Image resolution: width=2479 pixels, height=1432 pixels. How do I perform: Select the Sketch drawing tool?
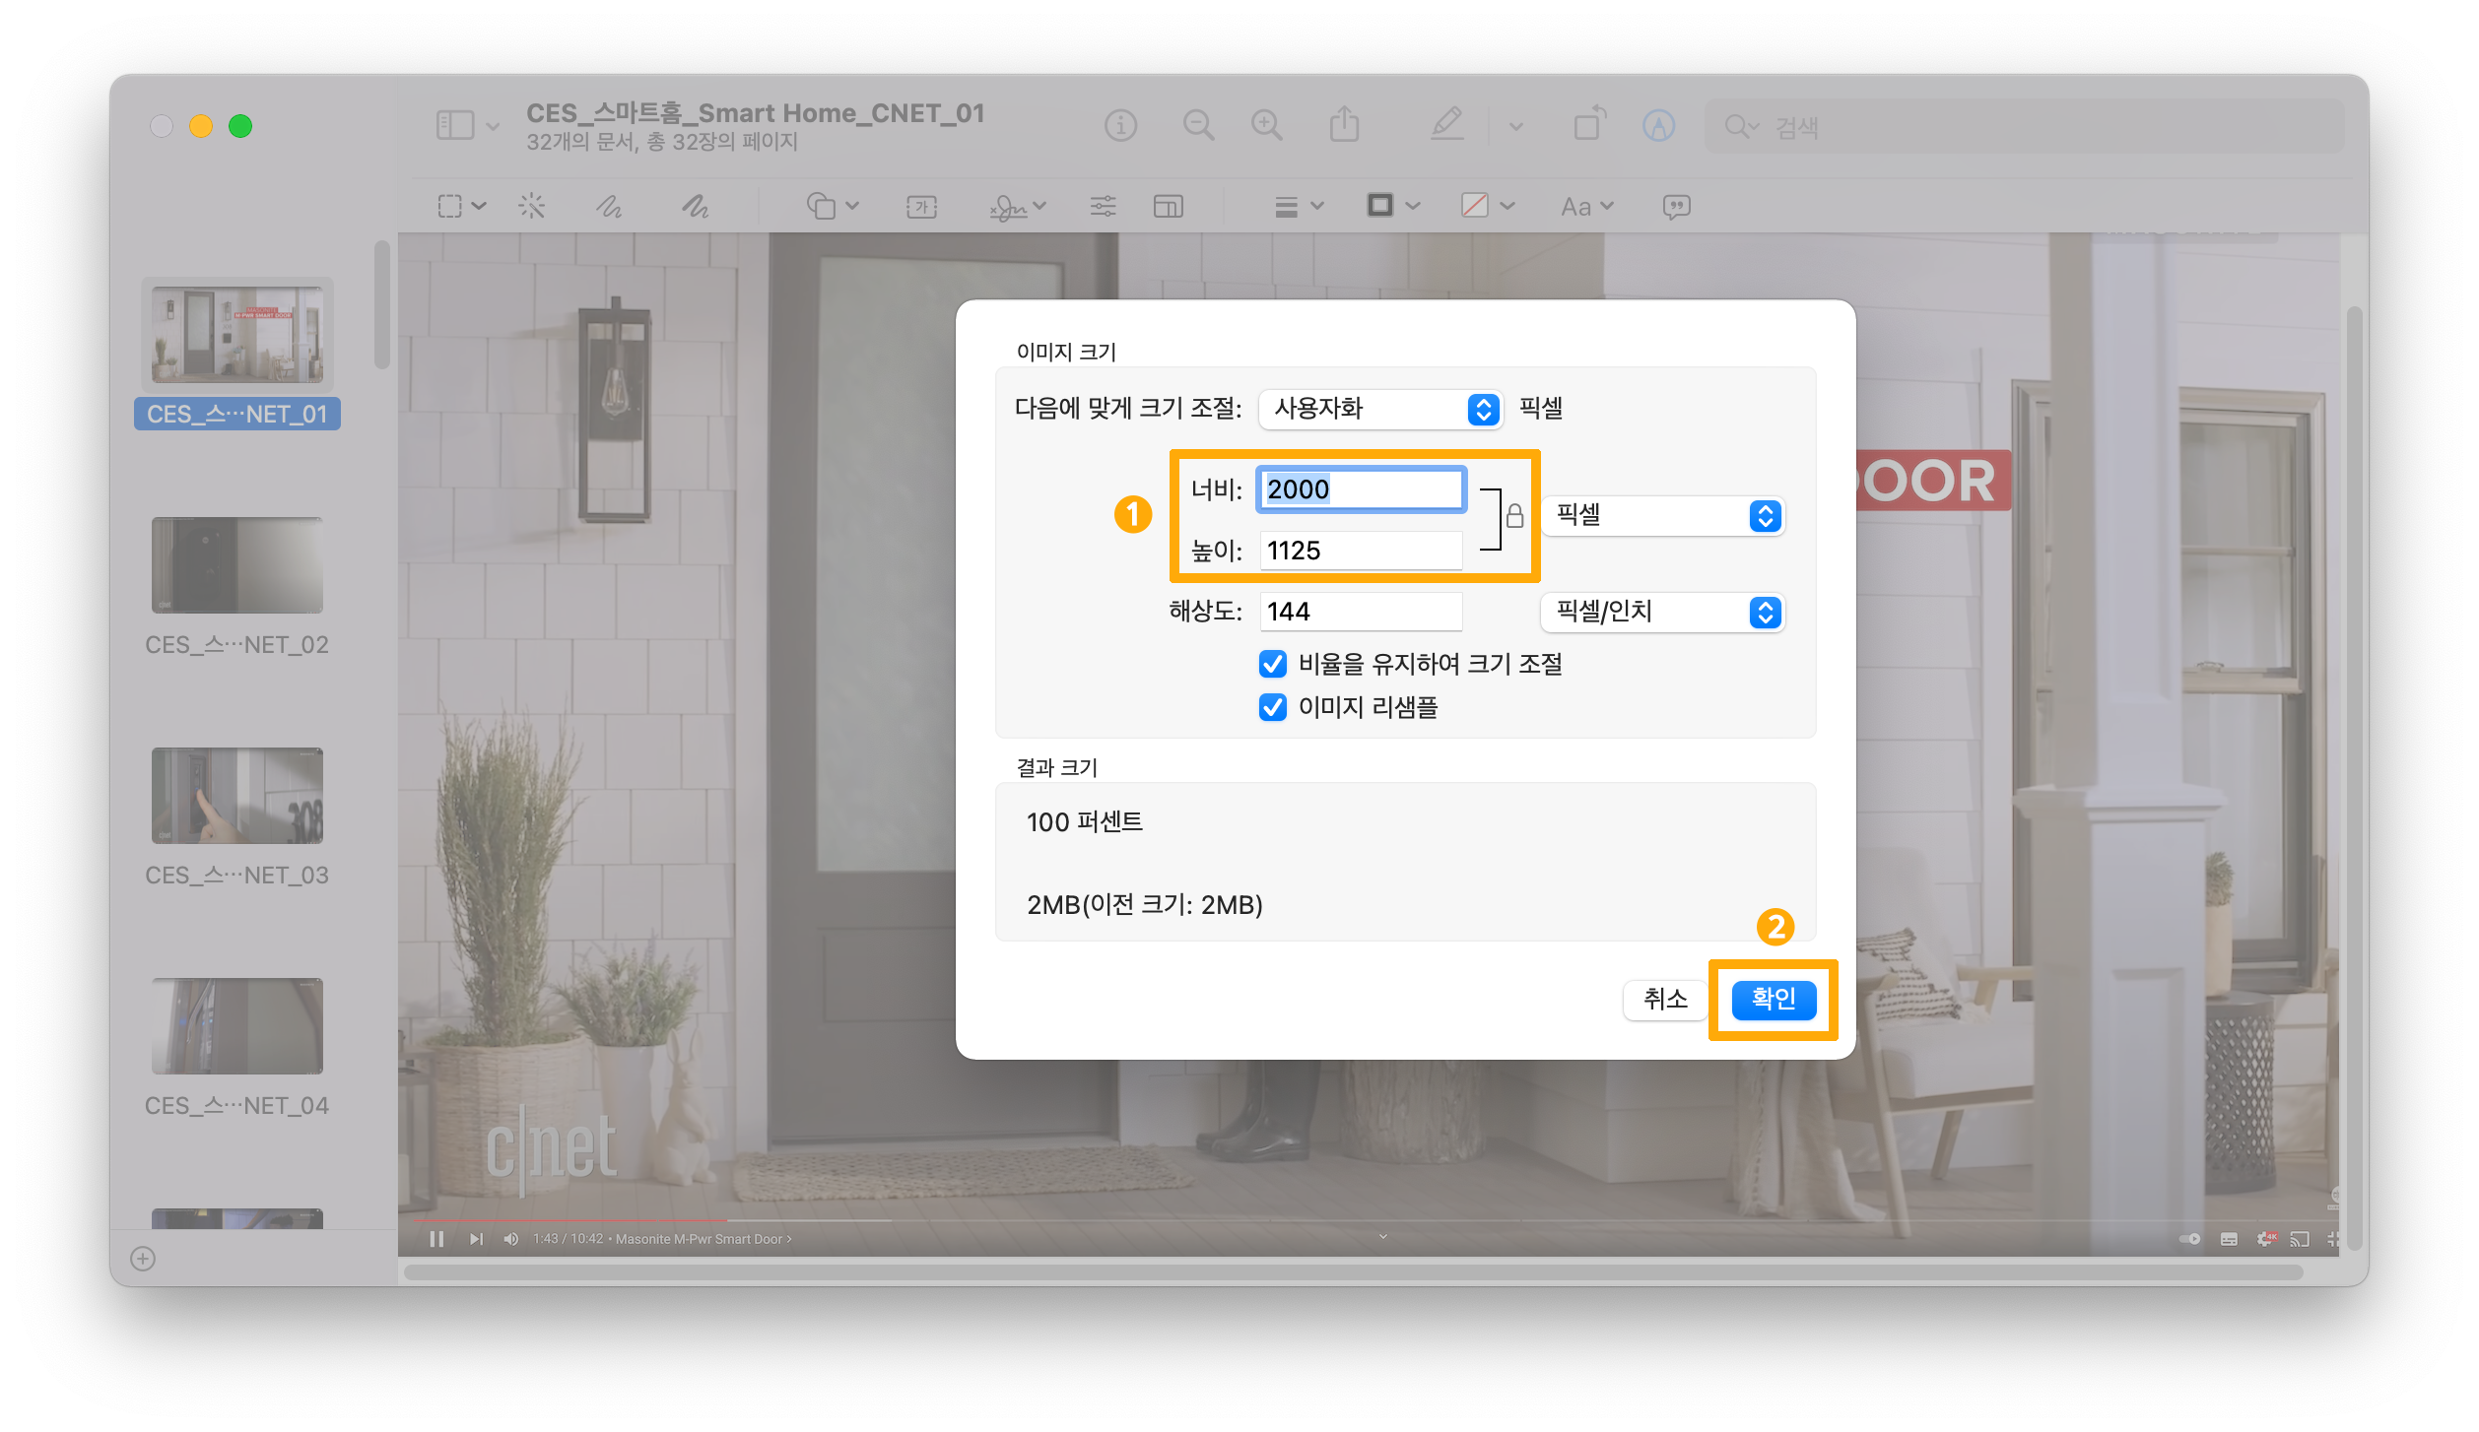point(609,206)
